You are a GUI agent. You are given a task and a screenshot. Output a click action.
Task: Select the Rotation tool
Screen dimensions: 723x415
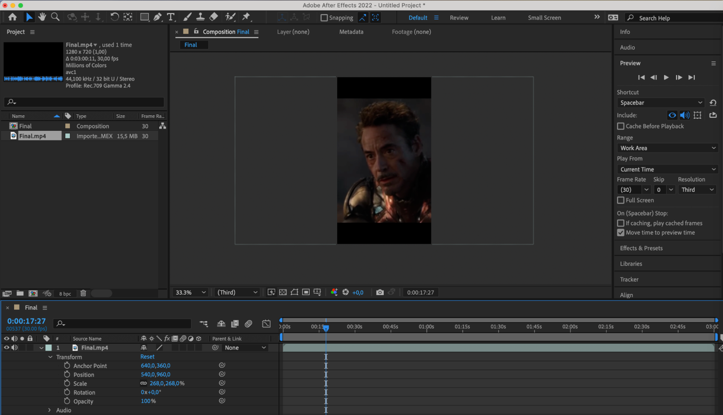pos(114,17)
